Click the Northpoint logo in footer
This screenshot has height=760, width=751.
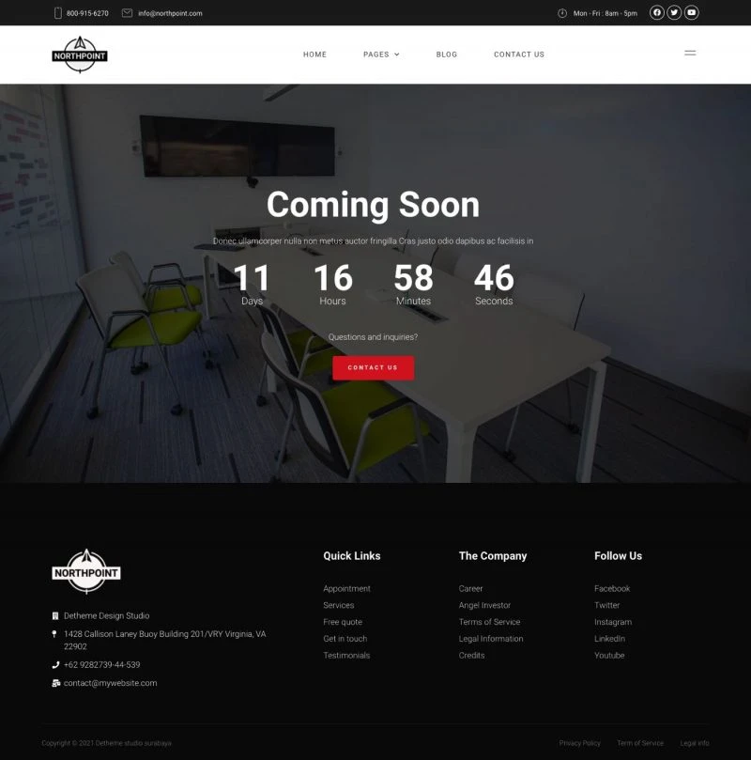pyautogui.click(x=86, y=571)
